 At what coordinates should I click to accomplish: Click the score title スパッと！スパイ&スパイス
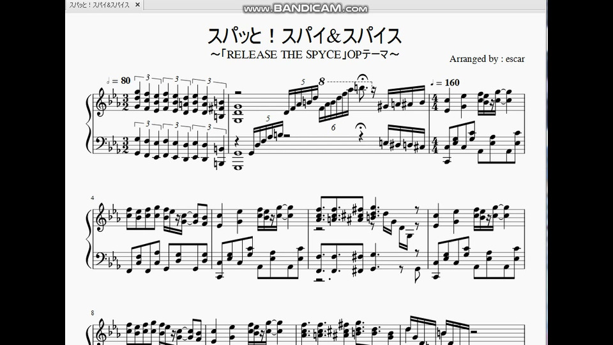click(x=305, y=36)
